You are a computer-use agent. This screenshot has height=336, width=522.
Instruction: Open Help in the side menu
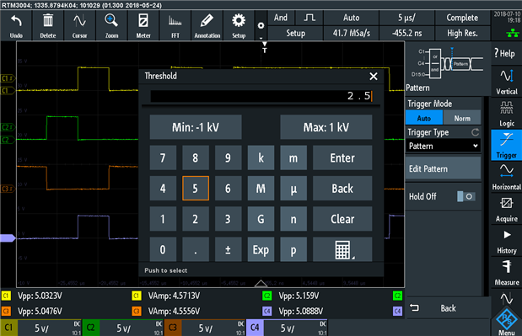[x=506, y=53]
